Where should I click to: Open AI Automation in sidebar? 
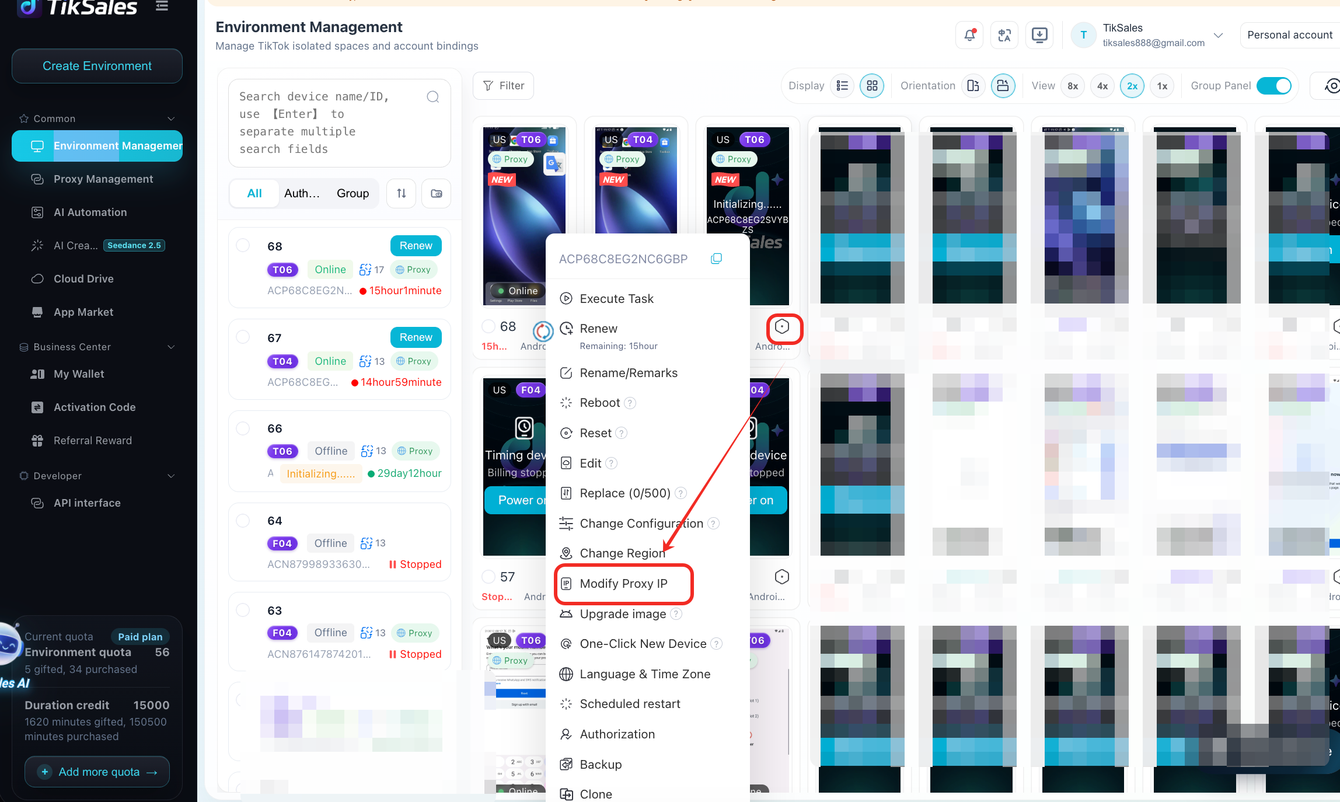(97, 212)
